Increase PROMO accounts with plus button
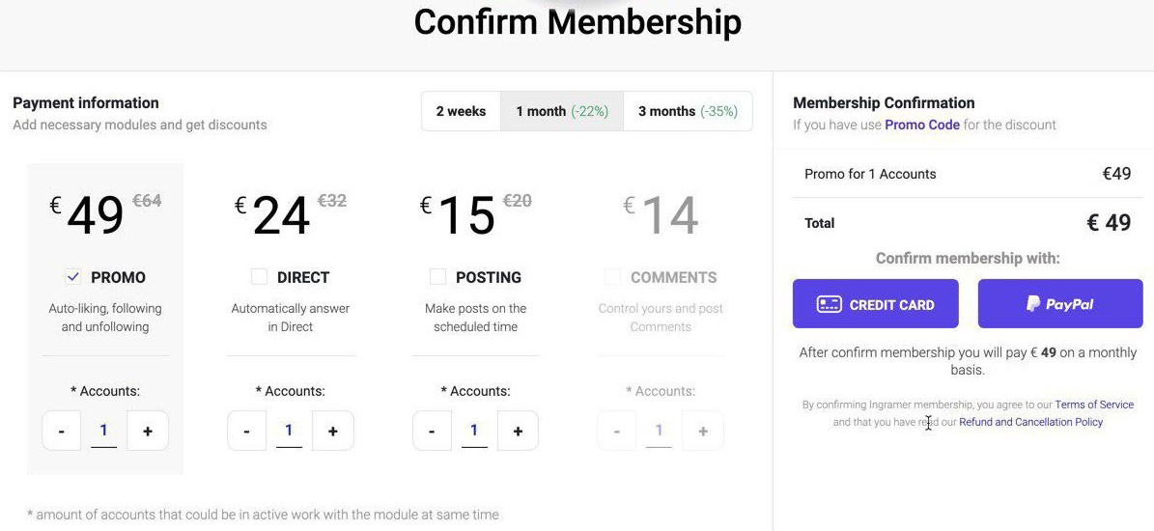This screenshot has width=1154, height=531. tap(148, 431)
